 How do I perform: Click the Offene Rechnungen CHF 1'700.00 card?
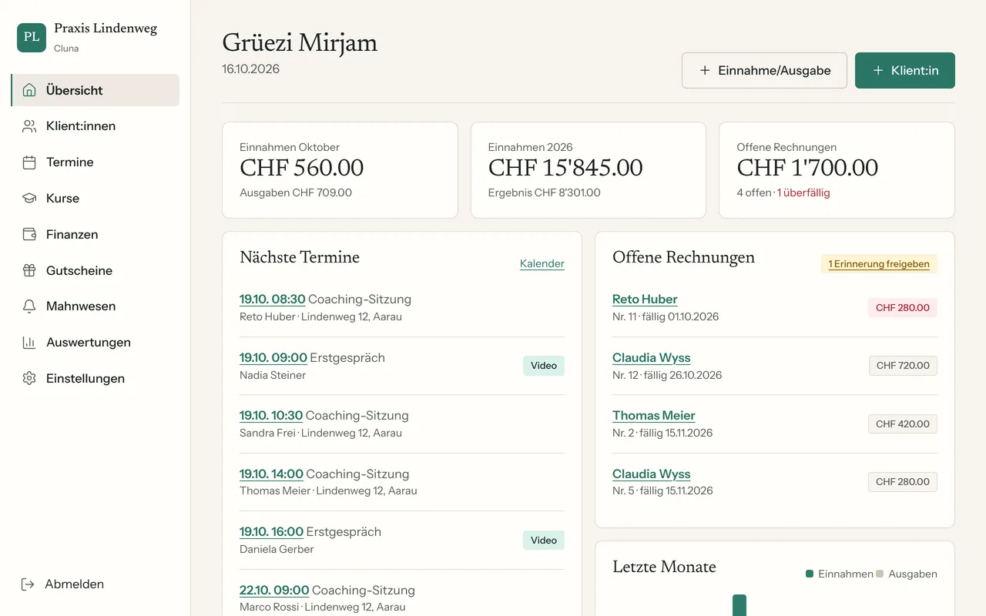pos(837,170)
